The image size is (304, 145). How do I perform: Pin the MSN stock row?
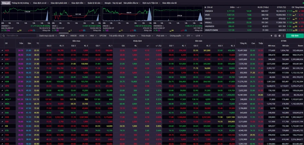point(2,104)
